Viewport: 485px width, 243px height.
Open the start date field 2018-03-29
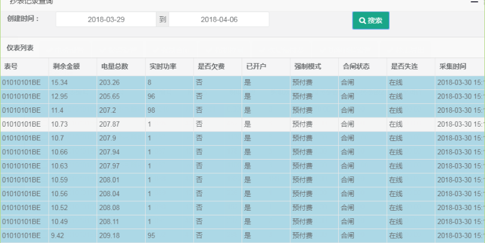coord(106,20)
